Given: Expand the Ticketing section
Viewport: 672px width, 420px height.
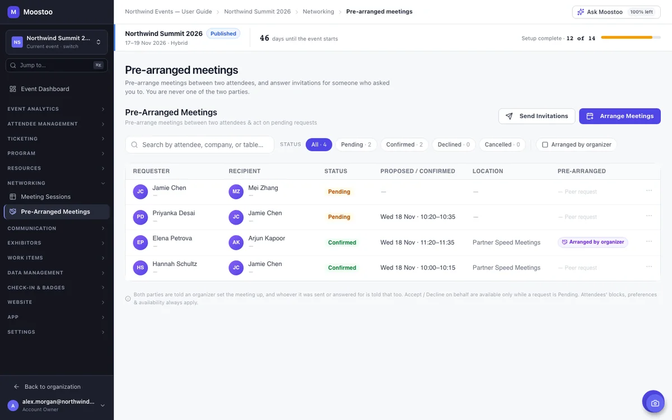Looking at the screenshot, I should [x=57, y=139].
